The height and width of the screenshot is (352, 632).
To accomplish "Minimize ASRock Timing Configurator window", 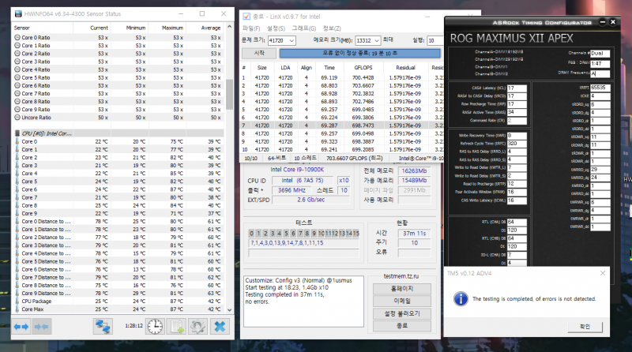I will [603, 22].
